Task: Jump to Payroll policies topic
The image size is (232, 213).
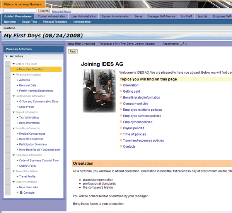Action: (x=133, y=128)
